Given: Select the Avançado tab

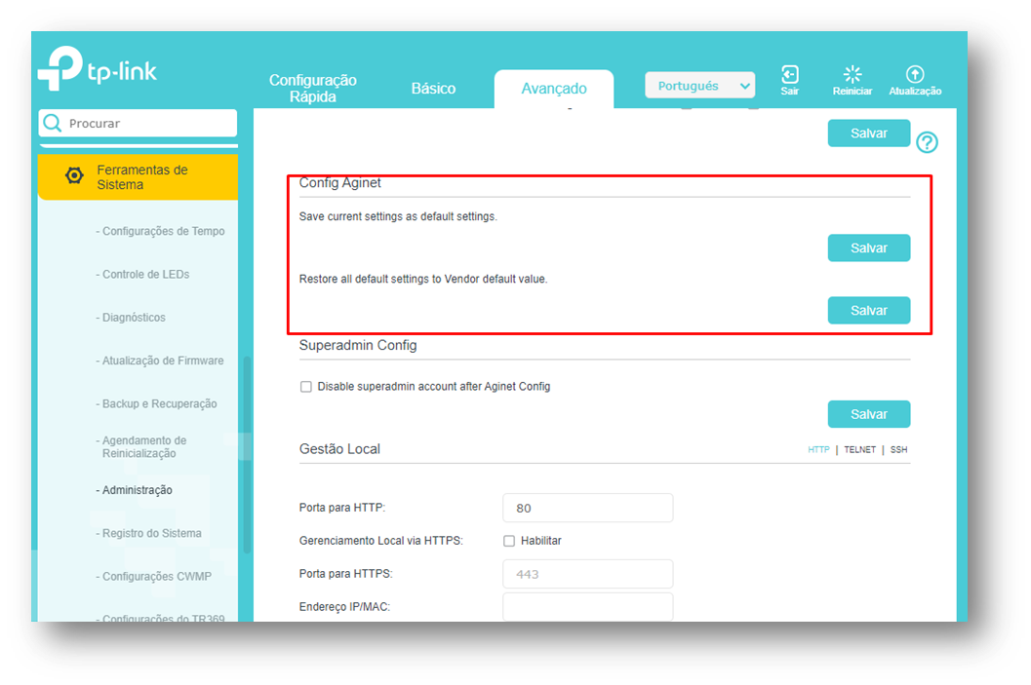Looking at the screenshot, I should (x=553, y=89).
